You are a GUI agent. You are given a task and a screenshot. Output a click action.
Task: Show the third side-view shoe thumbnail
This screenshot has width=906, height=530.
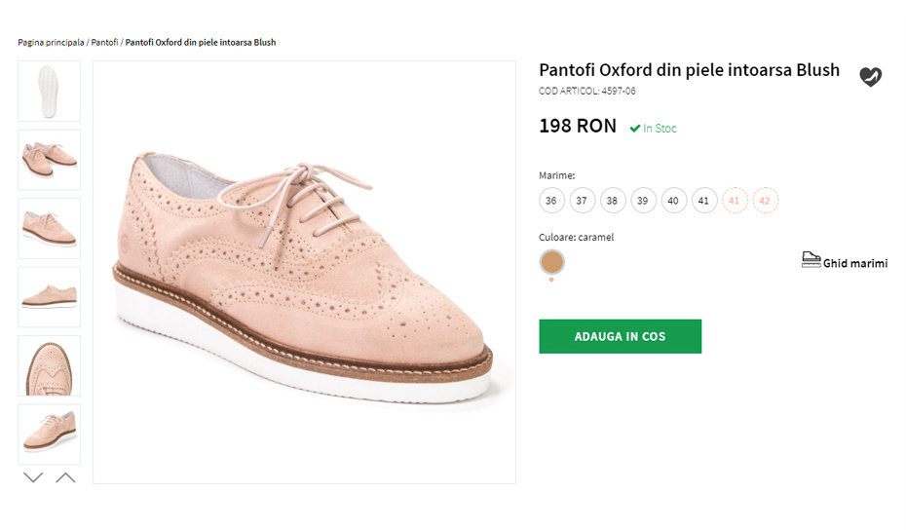point(49,228)
